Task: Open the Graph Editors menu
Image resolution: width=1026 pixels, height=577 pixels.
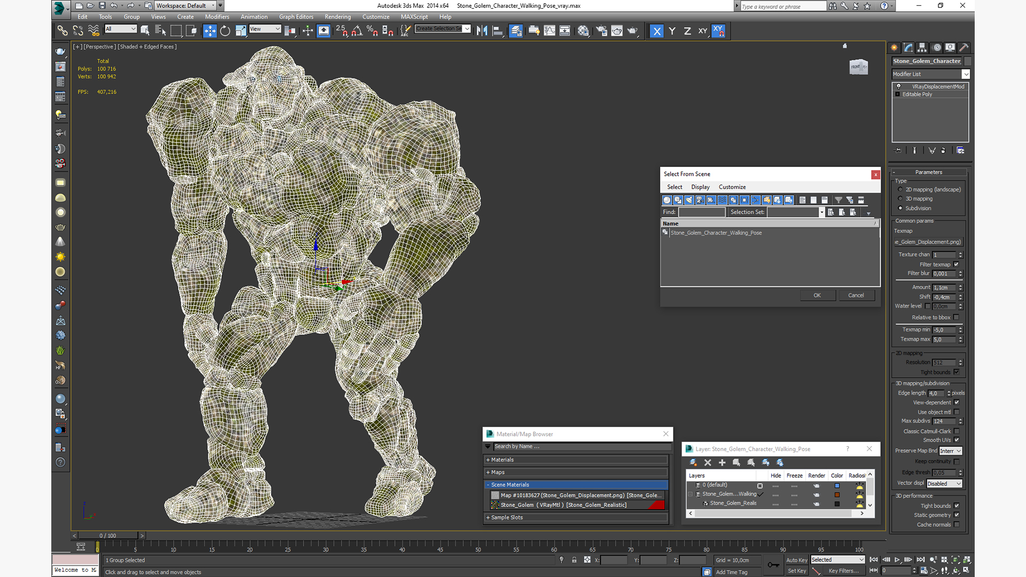Action: pos(296,17)
